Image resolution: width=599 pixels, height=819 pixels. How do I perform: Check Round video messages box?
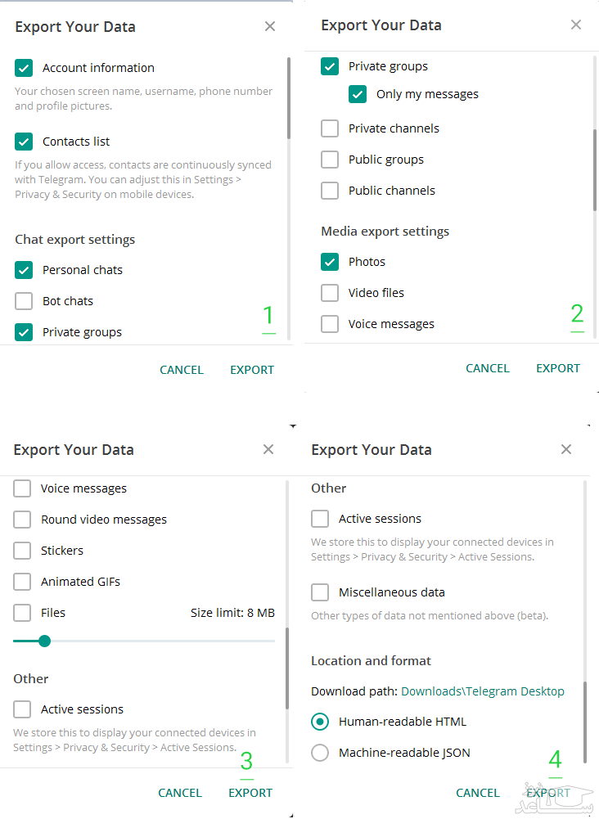coord(22,520)
